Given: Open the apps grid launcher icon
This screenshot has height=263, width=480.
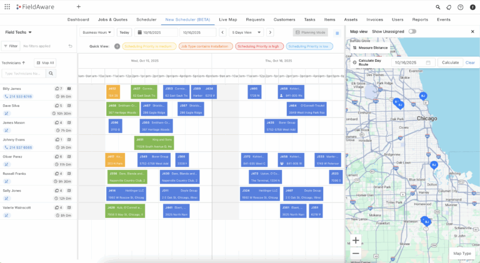Looking at the screenshot, I should point(6,7).
